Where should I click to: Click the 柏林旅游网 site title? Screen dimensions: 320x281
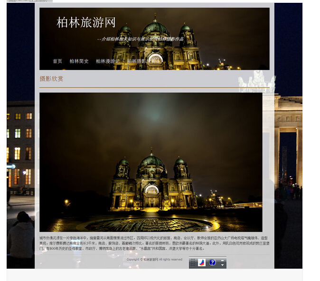point(86,22)
